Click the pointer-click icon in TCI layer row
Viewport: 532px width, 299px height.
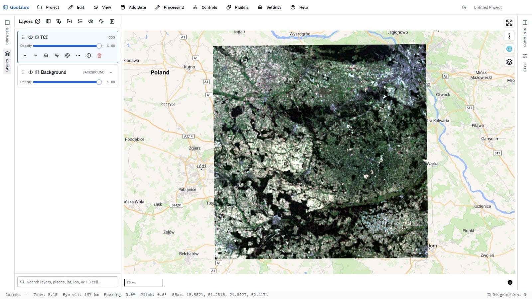click(57, 55)
